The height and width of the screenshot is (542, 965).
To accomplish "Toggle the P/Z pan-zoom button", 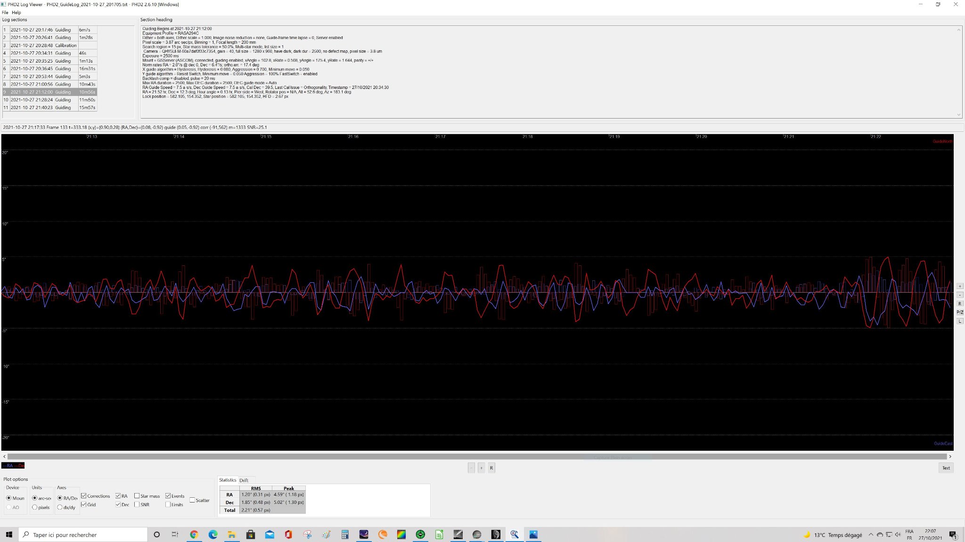I will point(960,312).
